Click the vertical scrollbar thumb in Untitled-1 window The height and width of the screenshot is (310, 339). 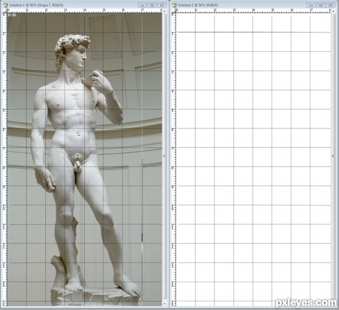tap(164, 156)
